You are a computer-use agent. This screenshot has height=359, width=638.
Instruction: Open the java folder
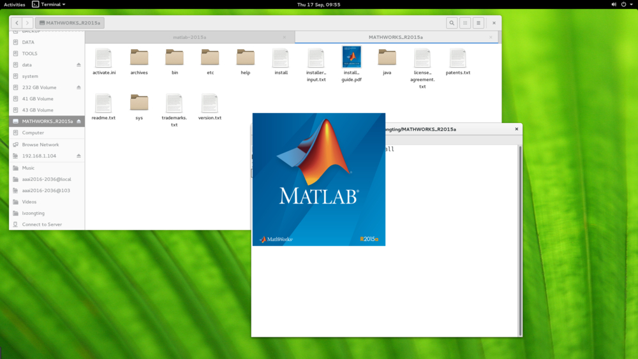[x=387, y=59]
